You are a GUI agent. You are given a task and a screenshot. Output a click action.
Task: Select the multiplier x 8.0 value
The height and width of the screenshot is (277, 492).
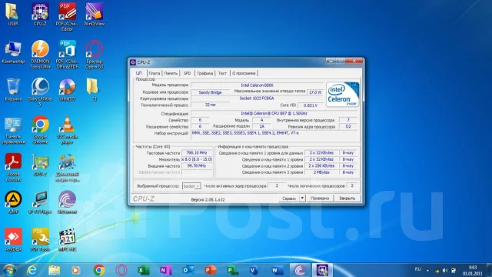point(197,159)
